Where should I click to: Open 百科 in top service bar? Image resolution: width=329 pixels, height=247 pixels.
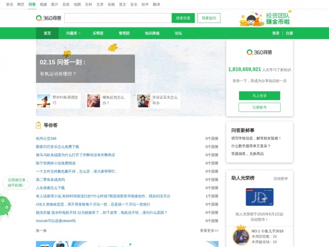coord(88,4)
